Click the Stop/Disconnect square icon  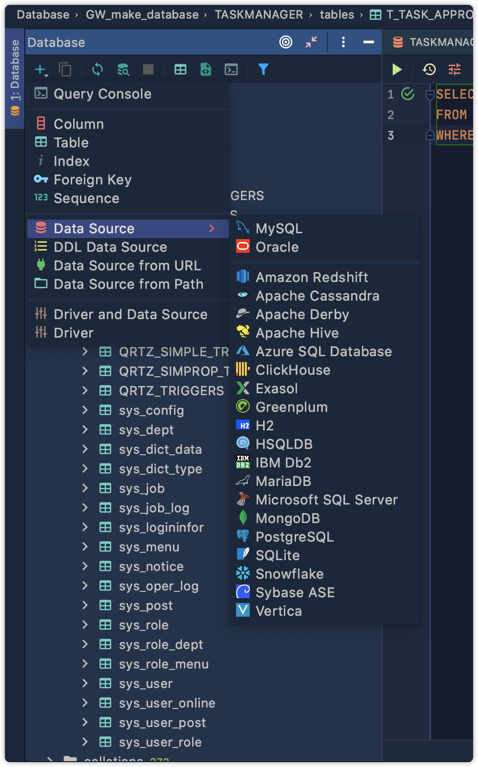click(x=148, y=70)
